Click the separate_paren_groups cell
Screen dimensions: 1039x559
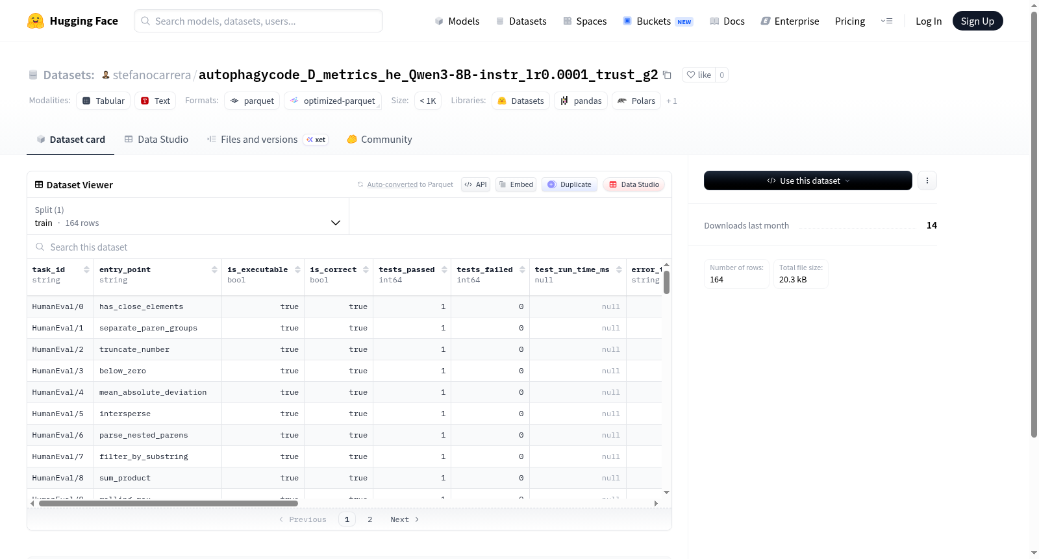[158, 328]
